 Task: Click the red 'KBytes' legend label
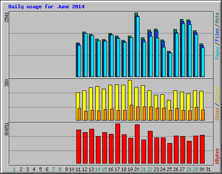click(217, 156)
